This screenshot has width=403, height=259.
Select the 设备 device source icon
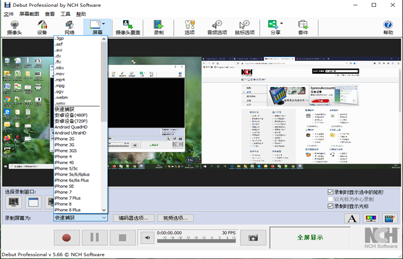pyautogui.click(x=42, y=27)
